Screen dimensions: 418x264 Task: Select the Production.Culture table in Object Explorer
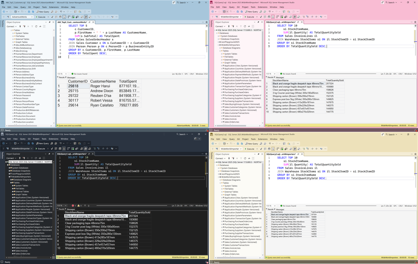[24, 113]
